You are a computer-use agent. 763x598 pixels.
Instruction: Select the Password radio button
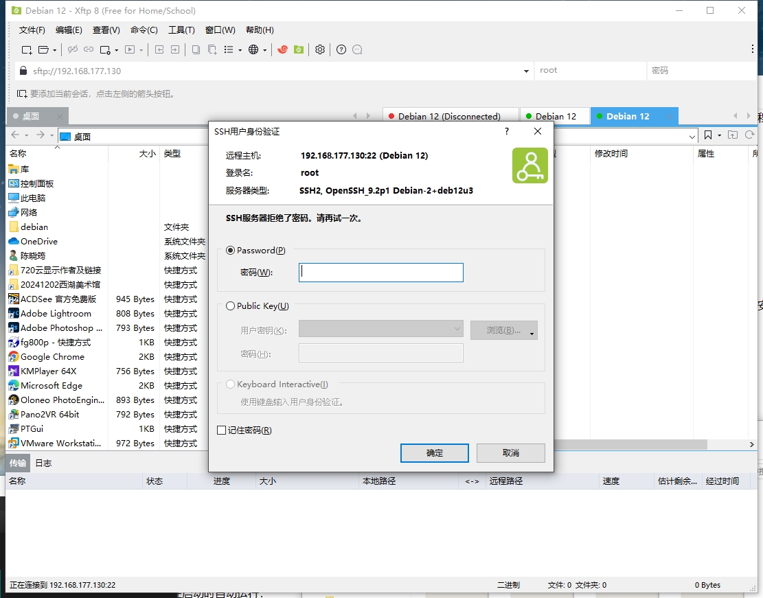(230, 251)
